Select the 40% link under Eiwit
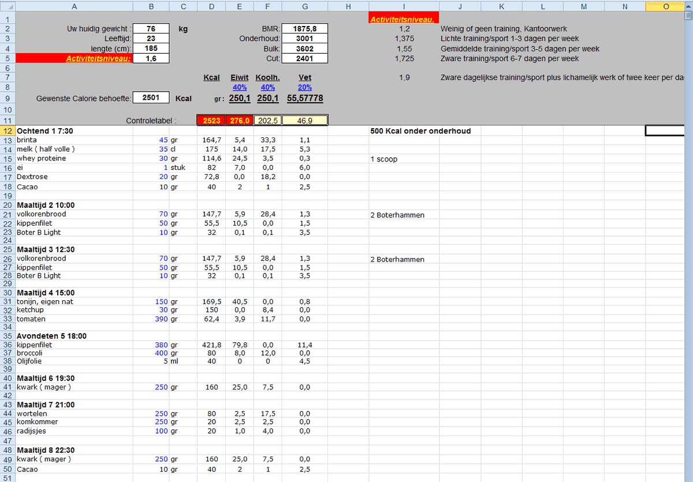693x482 pixels. [239, 87]
